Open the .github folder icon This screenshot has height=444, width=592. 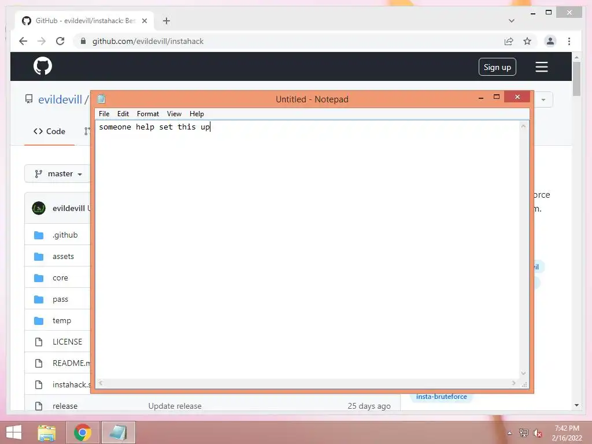point(39,235)
